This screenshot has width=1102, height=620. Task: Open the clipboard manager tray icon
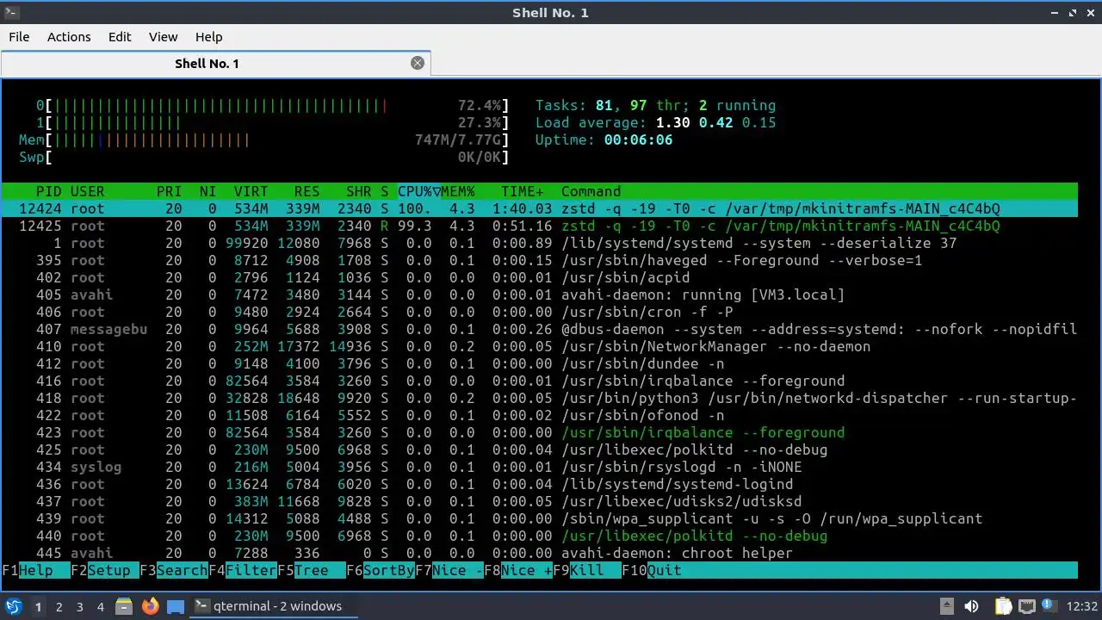point(1003,606)
